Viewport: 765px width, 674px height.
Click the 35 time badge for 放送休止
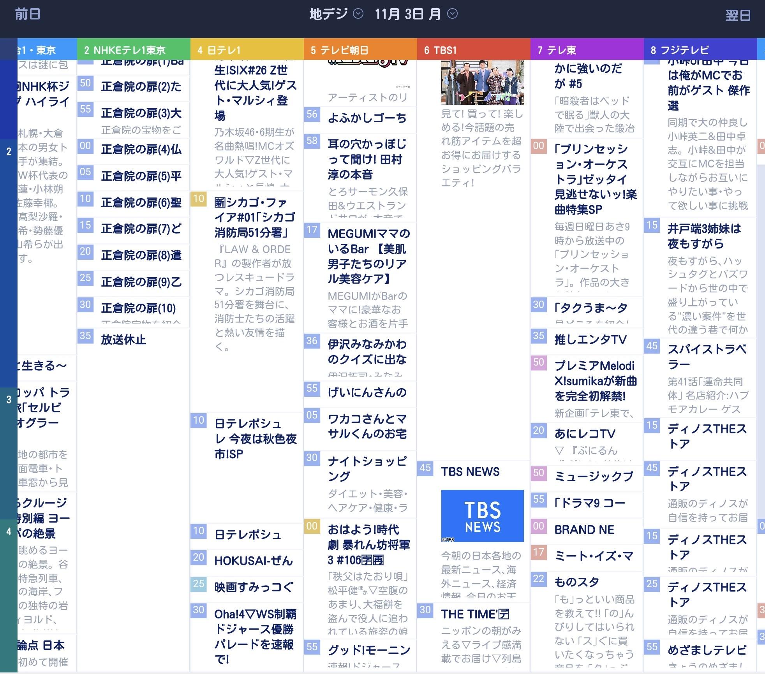85,336
